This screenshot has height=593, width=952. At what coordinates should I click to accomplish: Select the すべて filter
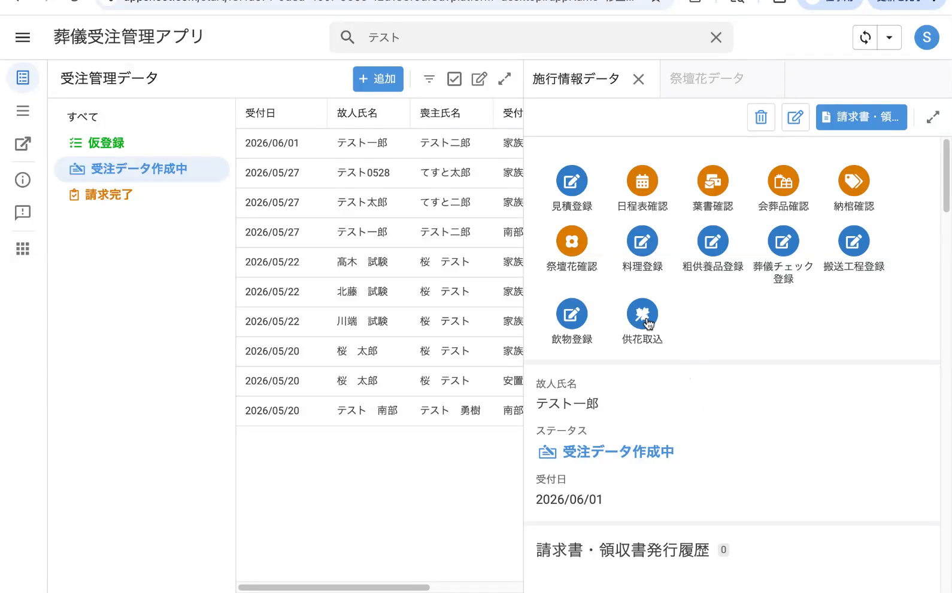[83, 117]
